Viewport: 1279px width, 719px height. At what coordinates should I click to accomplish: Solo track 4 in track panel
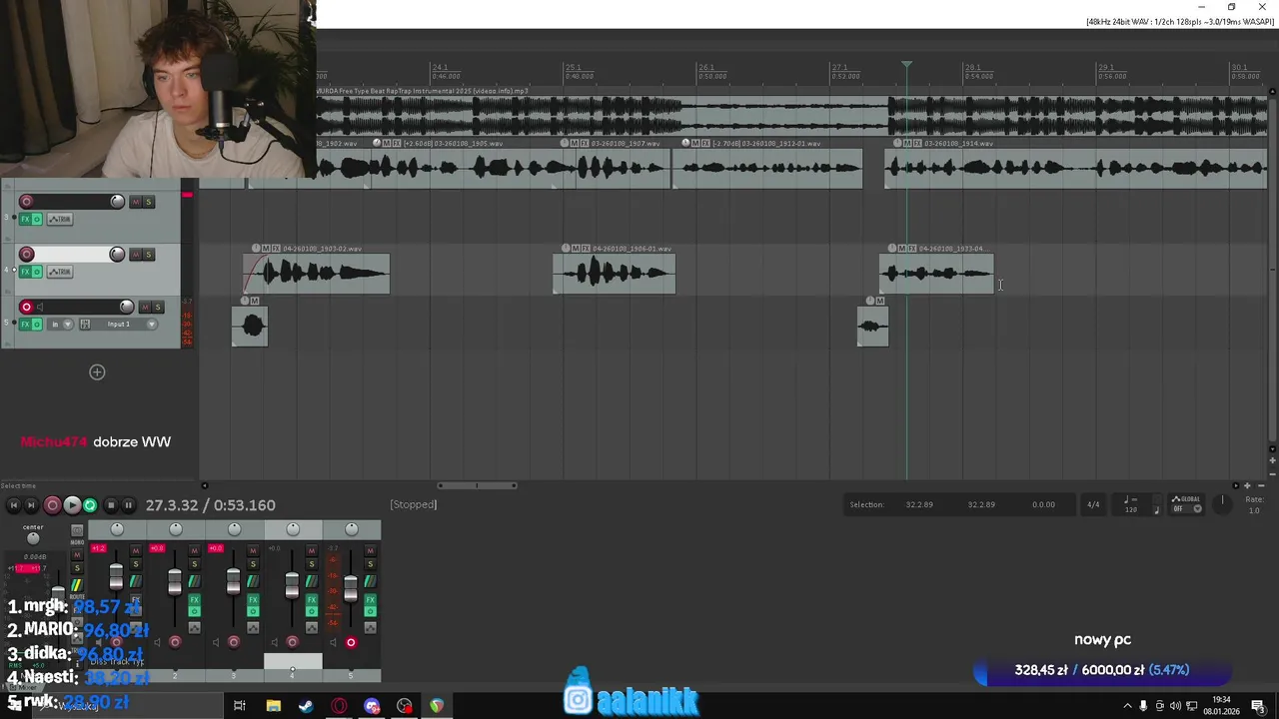tap(149, 255)
